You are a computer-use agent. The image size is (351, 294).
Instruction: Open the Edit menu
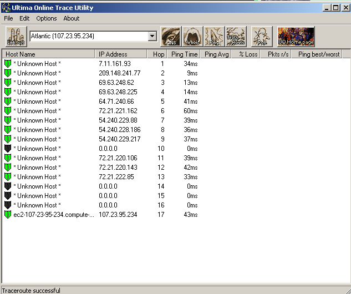[24, 18]
